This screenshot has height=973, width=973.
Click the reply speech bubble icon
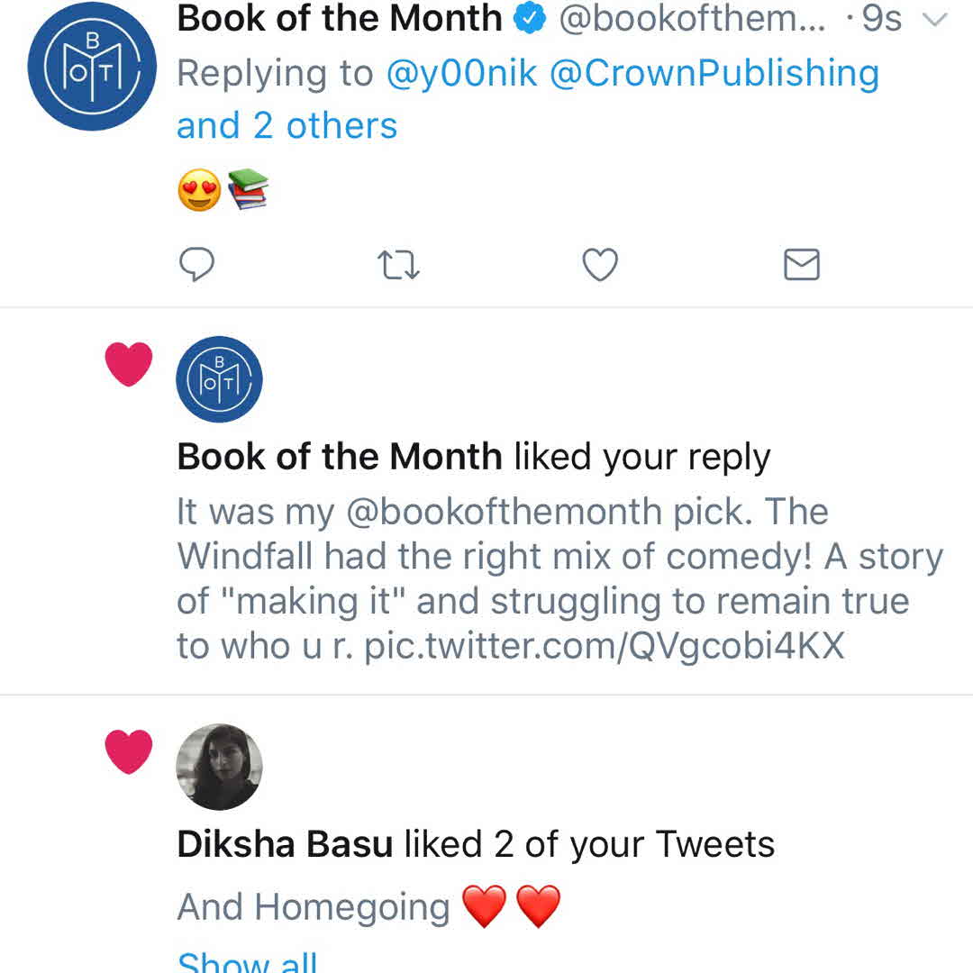pos(196,265)
